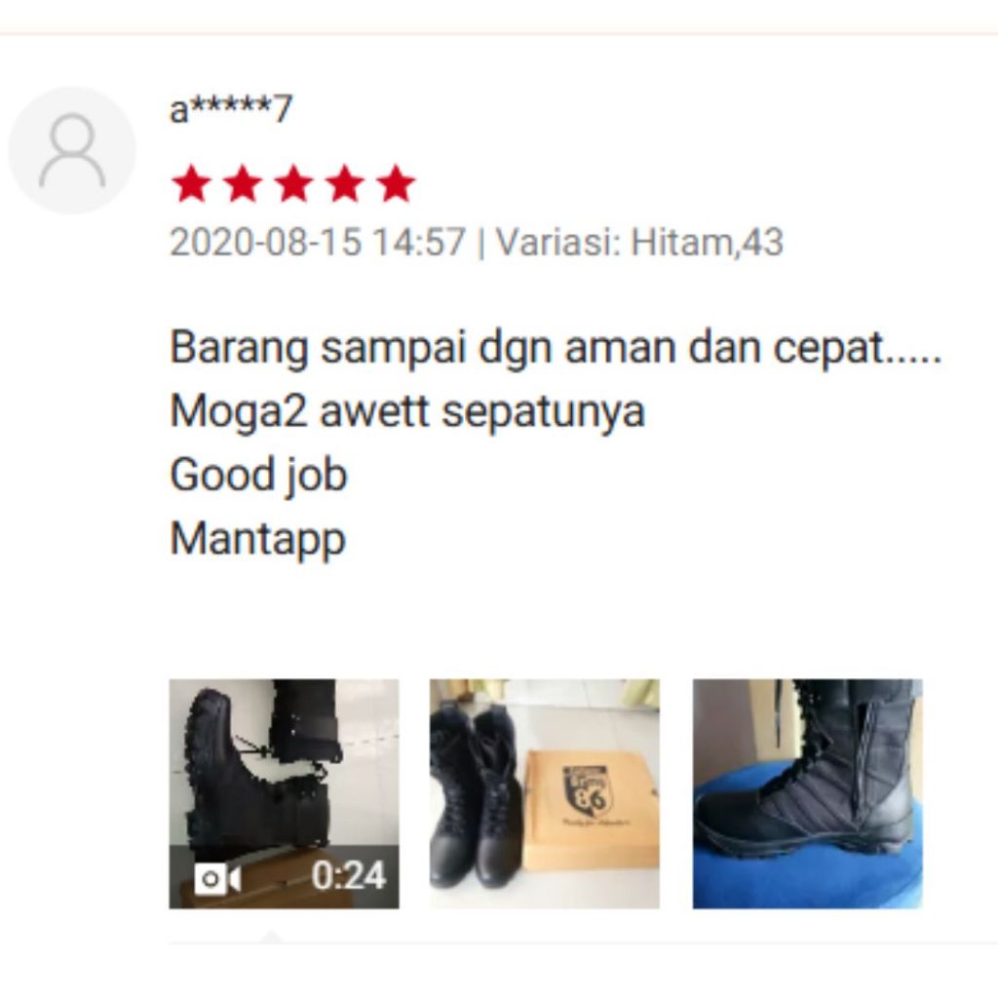
Task: Click the 'Good job' review line
Action: [258, 475]
